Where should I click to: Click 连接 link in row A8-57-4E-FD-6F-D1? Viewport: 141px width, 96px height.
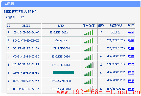(x=131, y=73)
